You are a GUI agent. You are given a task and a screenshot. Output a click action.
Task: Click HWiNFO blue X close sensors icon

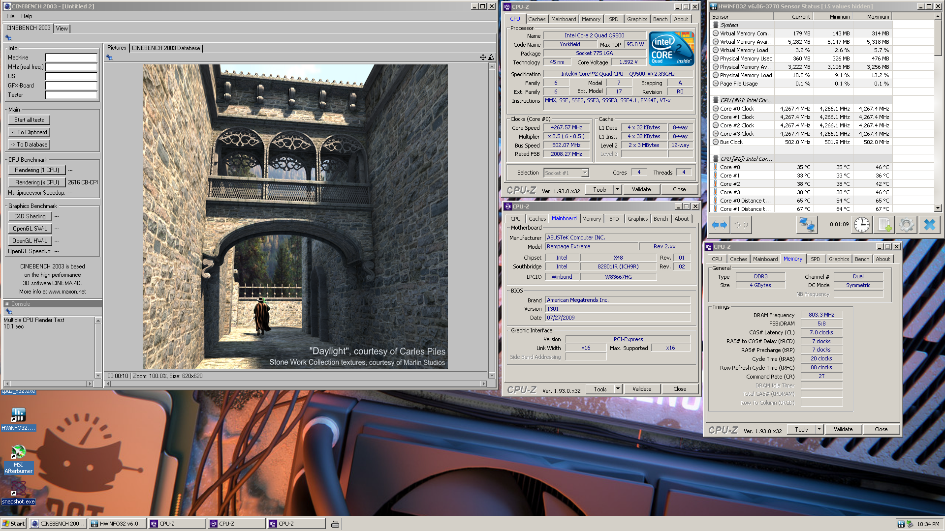(929, 225)
